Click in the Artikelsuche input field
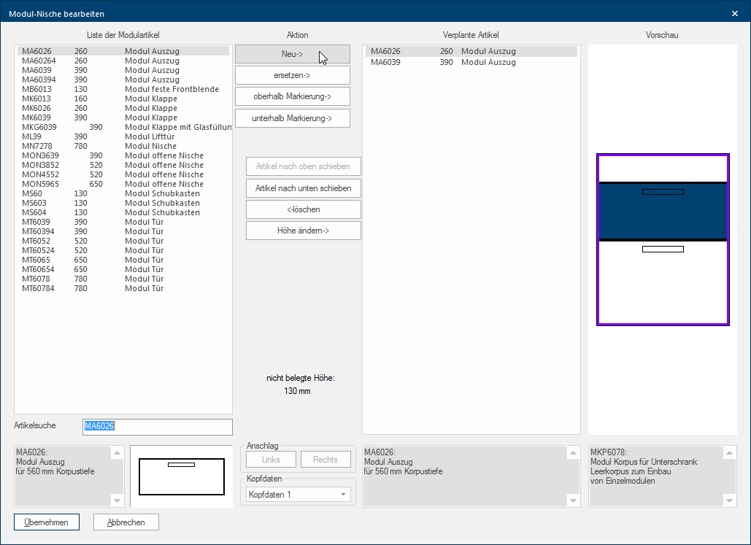This screenshot has height=545, width=751. tap(157, 426)
